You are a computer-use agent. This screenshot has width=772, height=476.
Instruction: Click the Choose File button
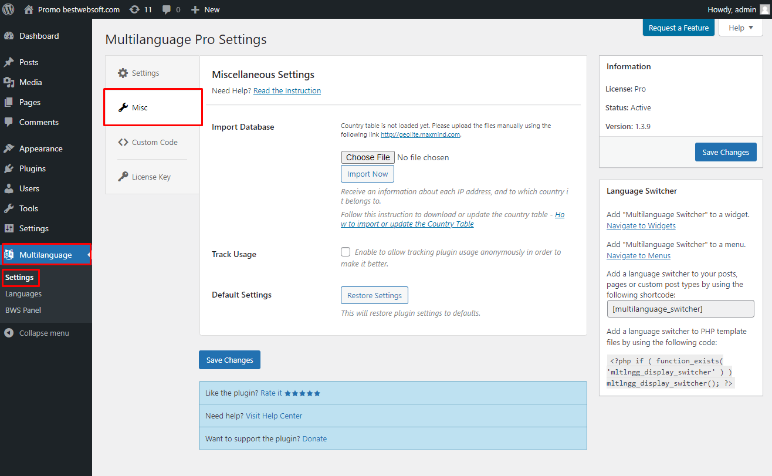click(368, 157)
